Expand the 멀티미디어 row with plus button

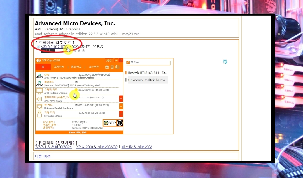121,99
